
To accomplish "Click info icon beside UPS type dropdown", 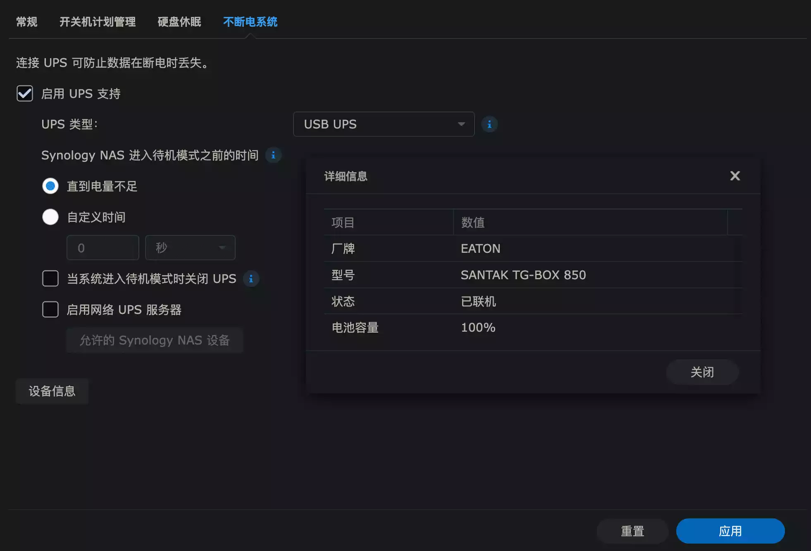I will click(489, 124).
